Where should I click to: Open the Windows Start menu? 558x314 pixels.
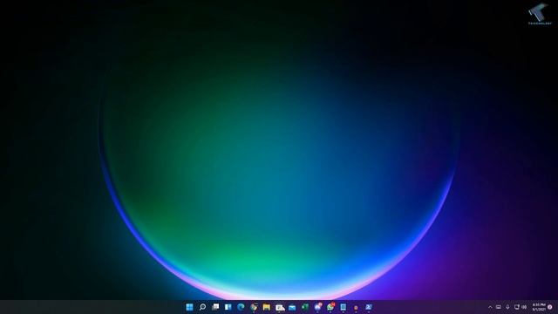tap(189, 307)
